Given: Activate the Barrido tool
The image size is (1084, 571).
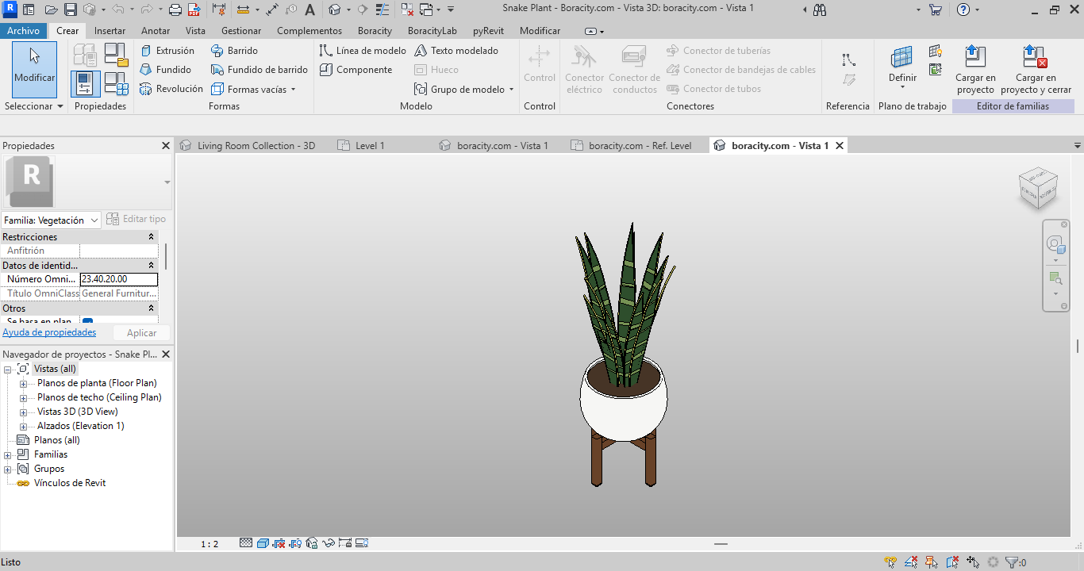Looking at the screenshot, I should coord(235,51).
